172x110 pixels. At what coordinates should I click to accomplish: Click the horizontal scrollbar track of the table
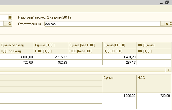[83, 70]
